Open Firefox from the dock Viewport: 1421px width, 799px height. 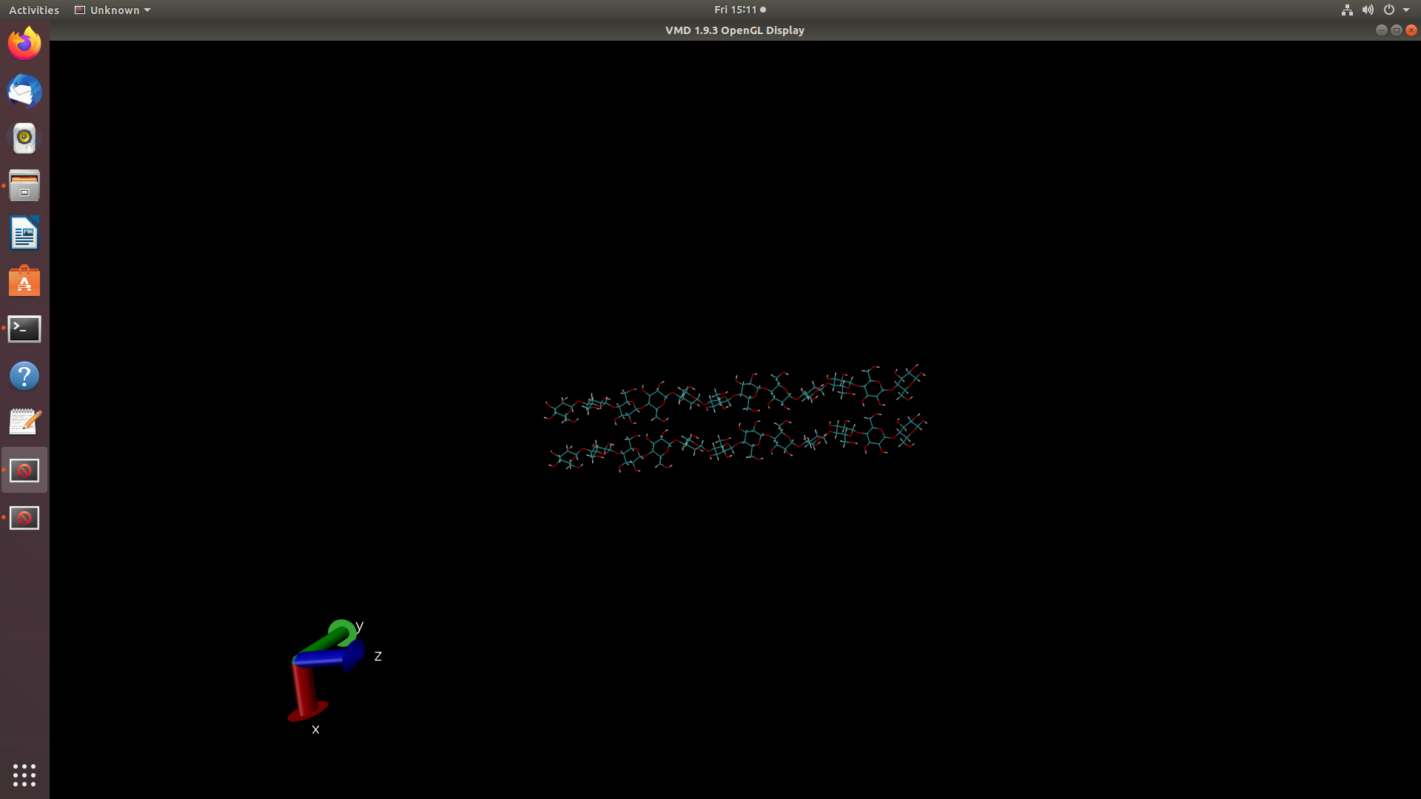[x=24, y=44]
